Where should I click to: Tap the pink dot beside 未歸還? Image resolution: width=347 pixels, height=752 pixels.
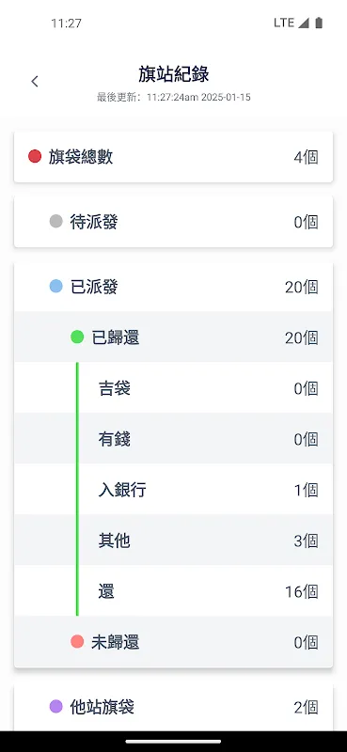[77, 641]
